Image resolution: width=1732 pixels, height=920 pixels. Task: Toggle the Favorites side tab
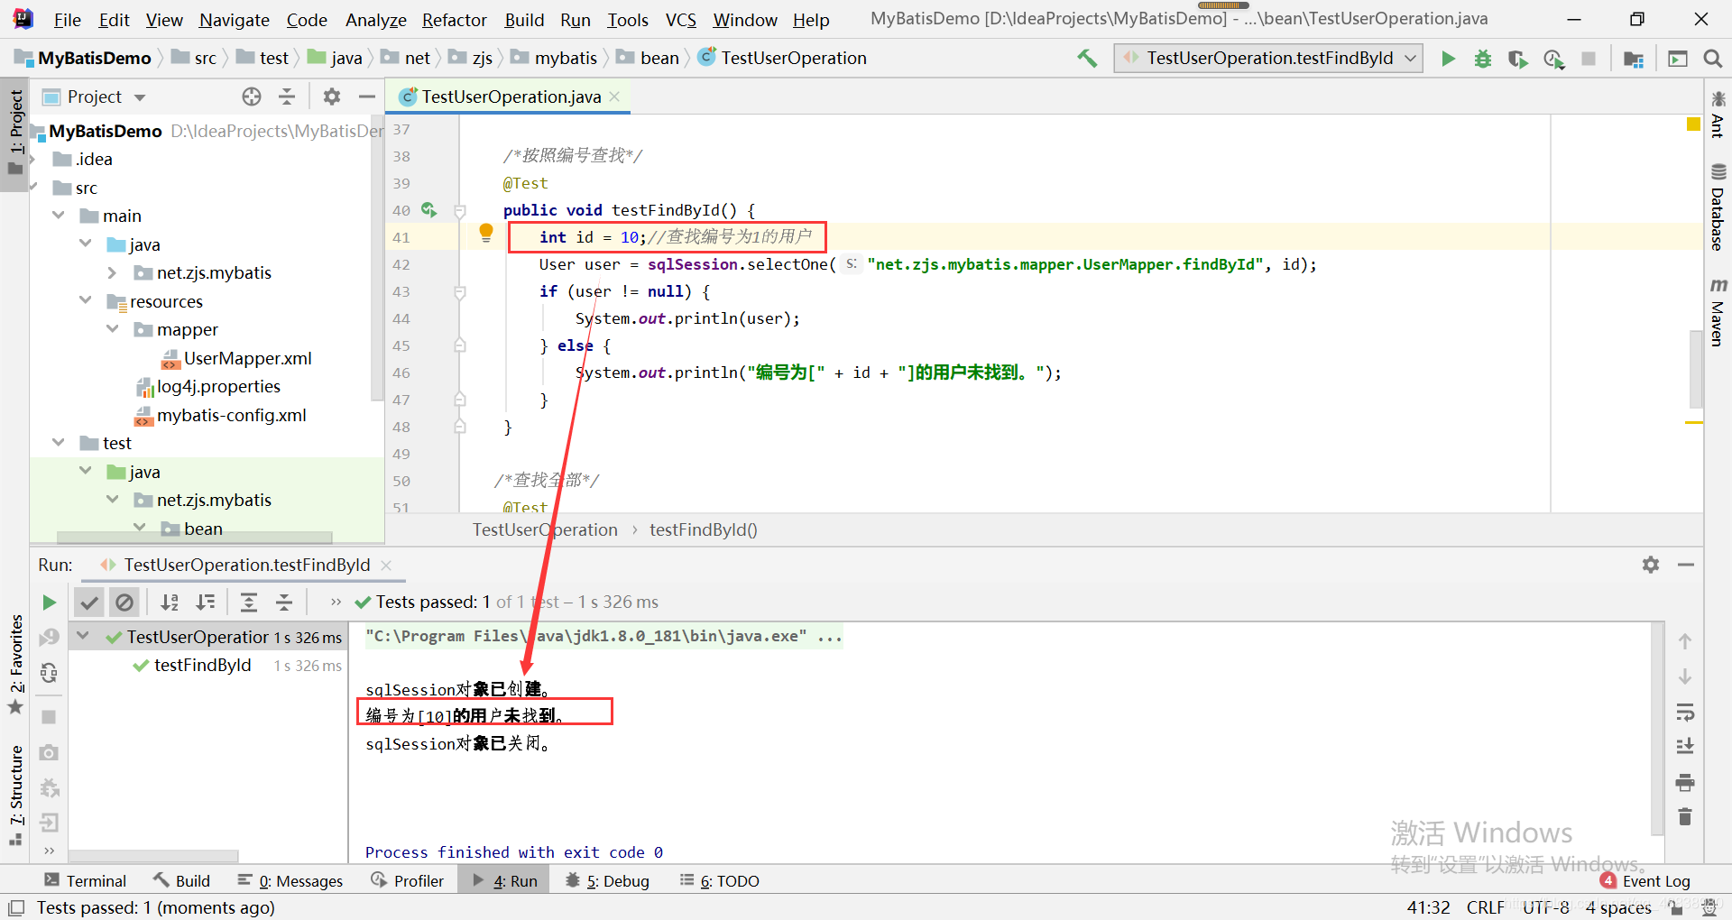pos(15,665)
